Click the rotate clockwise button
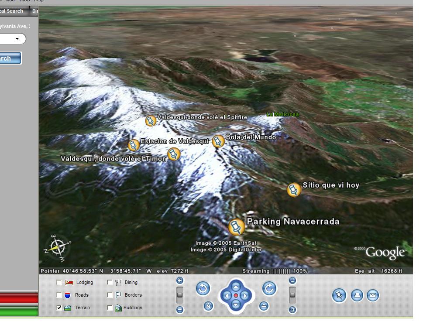Screen dimensions: 447x335 (269, 288)
